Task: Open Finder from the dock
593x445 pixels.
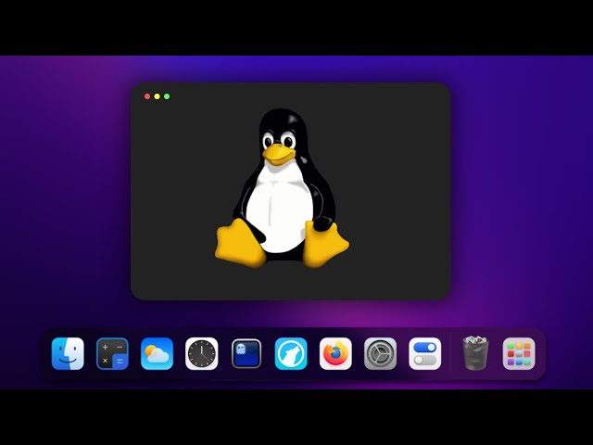Action: point(68,353)
